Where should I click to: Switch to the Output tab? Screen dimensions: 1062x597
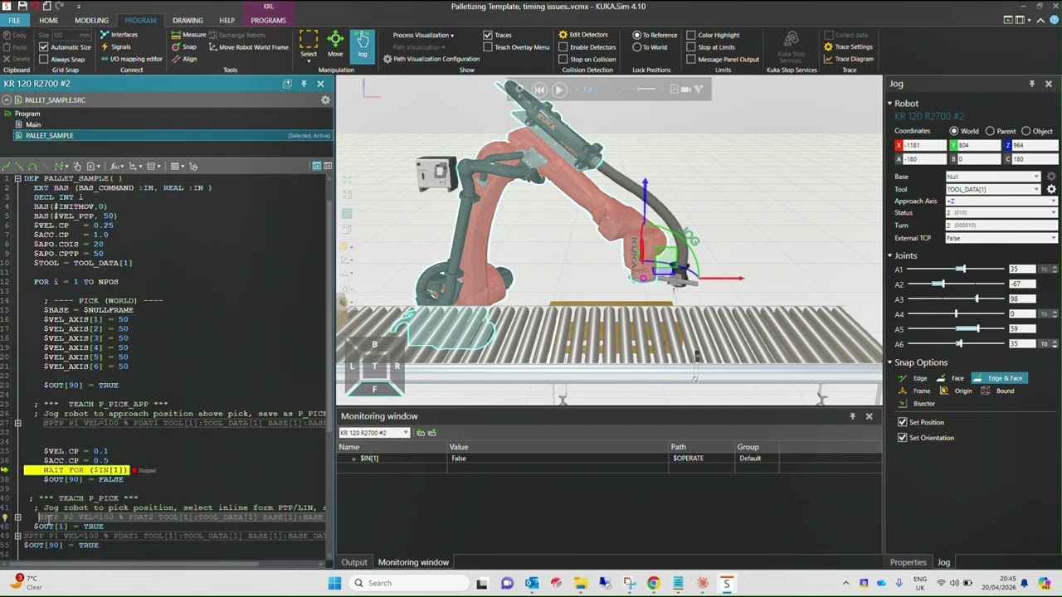tap(354, 562)
